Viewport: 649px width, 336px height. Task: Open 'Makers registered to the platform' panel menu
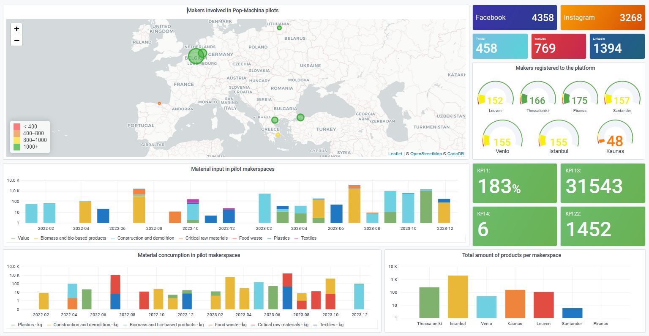[x=555, y=68]
